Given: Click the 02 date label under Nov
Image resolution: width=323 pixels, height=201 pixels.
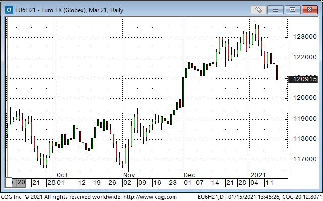Looking at the screenshot, I should coord(127,183).
